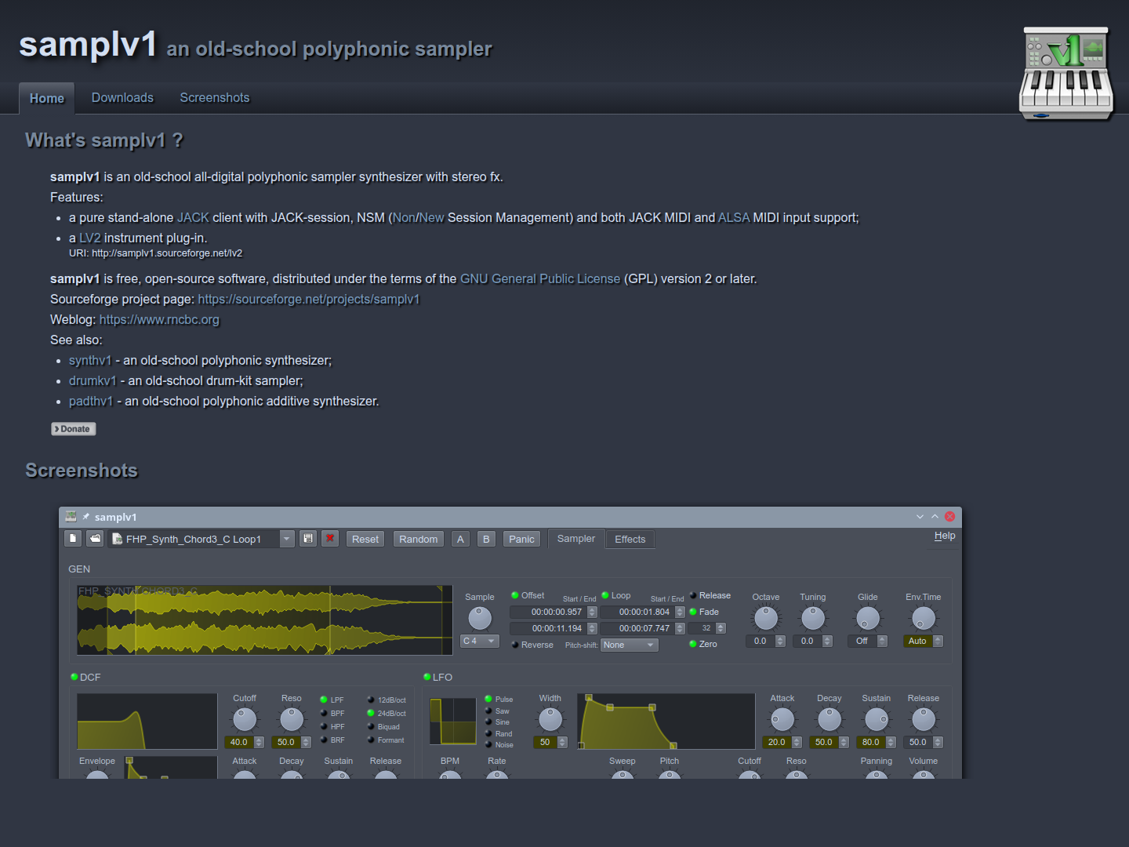The width and height of the screenshot is (1129, 847).
Task: Open the sourceforge project page link
Action: coord(309,299)
